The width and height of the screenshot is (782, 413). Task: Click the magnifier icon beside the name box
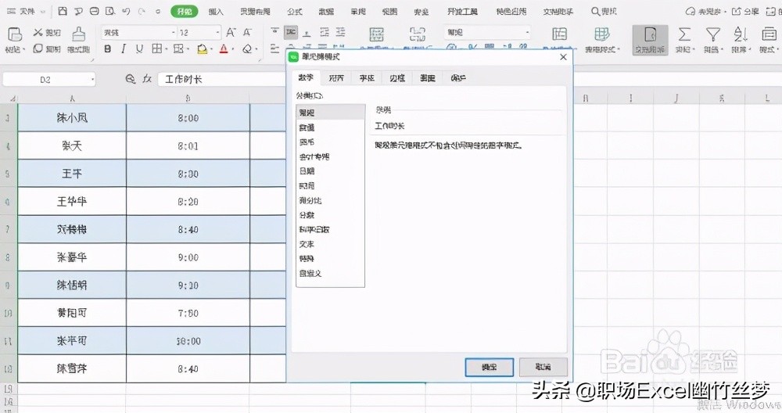pos(130,79)
